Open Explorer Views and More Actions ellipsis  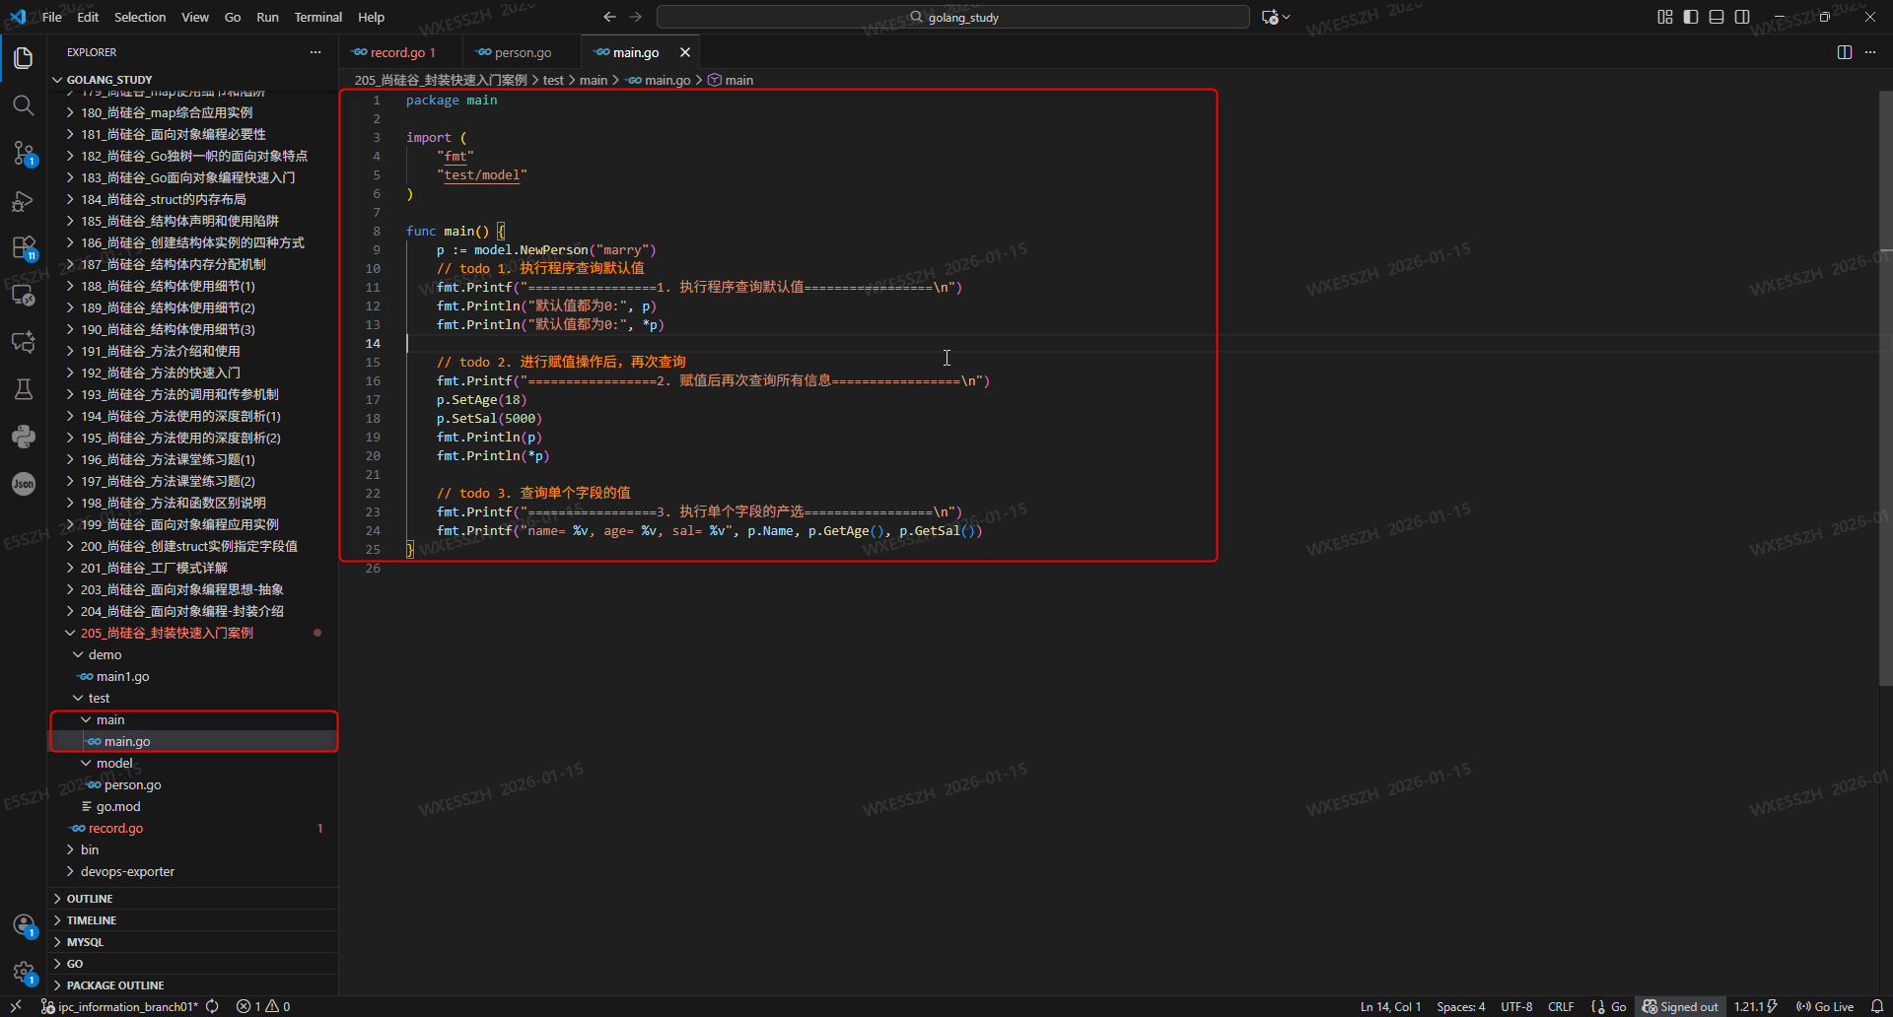tap(315, 52)
